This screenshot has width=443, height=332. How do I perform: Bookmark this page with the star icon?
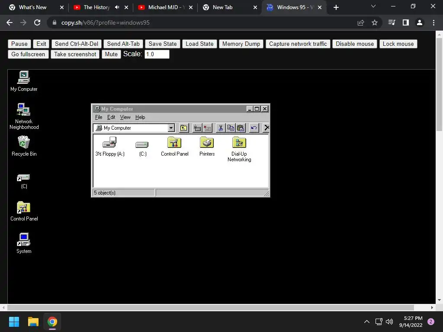374,22
